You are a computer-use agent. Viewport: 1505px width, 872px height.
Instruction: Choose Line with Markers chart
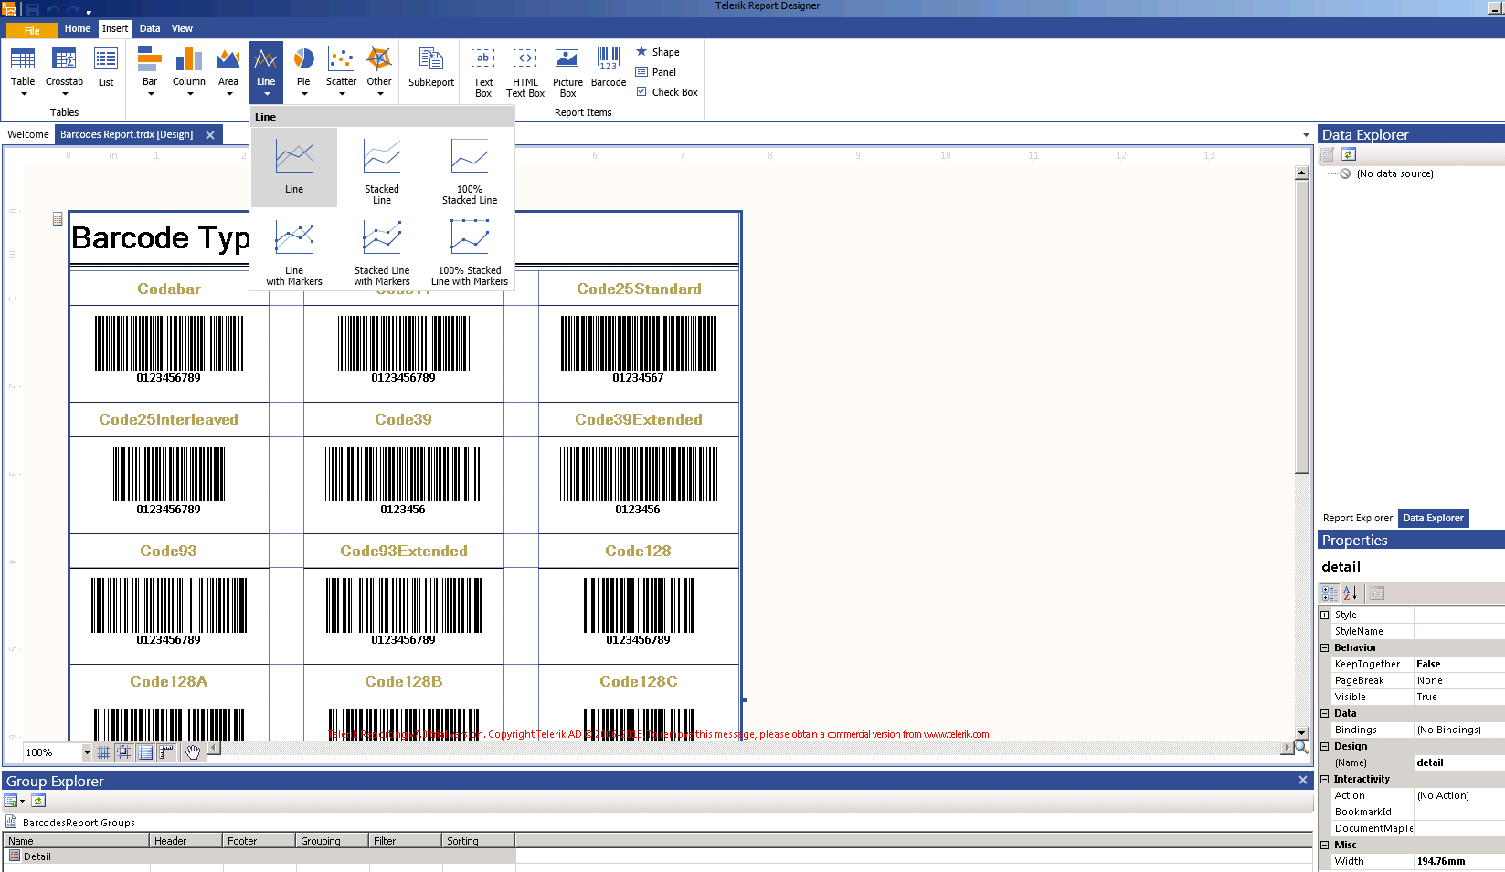click(x=294, y=250)
